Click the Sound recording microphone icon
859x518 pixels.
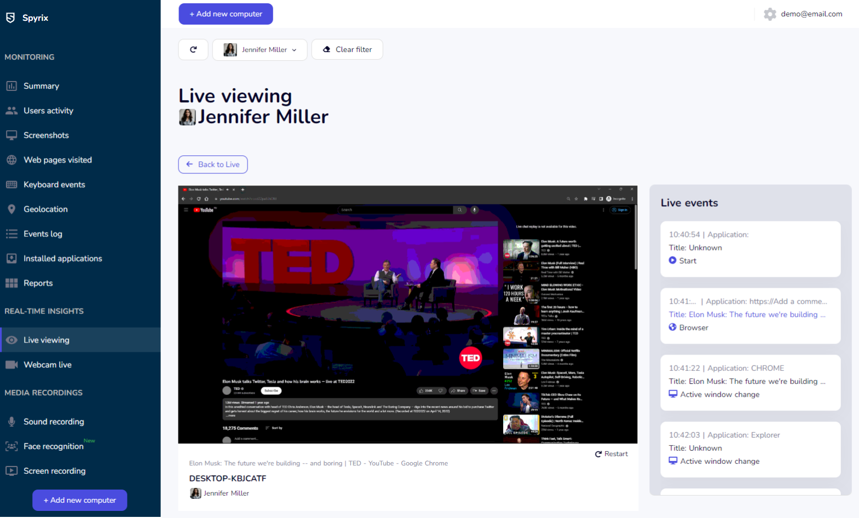tap(11, 421)
